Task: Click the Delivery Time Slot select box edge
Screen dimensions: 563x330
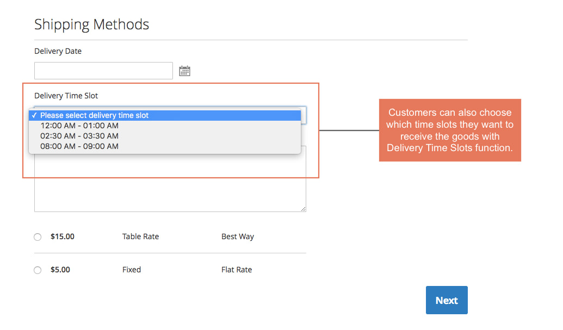Action: coord(304,115)
